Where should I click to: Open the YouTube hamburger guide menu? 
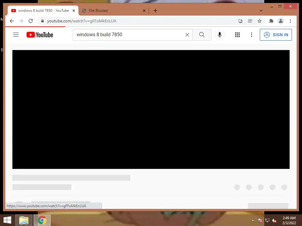click(16, 35)
